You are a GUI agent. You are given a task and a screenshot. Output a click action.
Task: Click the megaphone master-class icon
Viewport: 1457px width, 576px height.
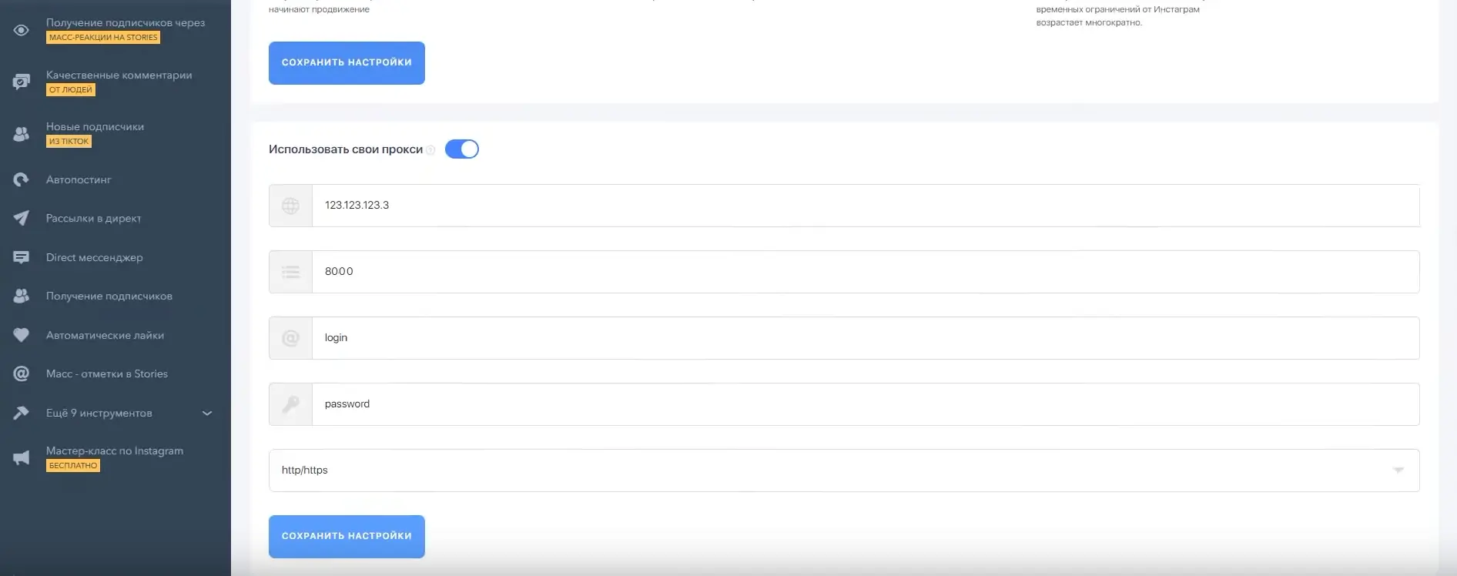click(22, 458)
